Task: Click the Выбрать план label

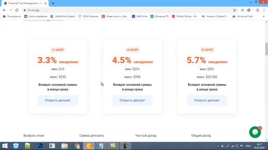Action: (33, 135)
